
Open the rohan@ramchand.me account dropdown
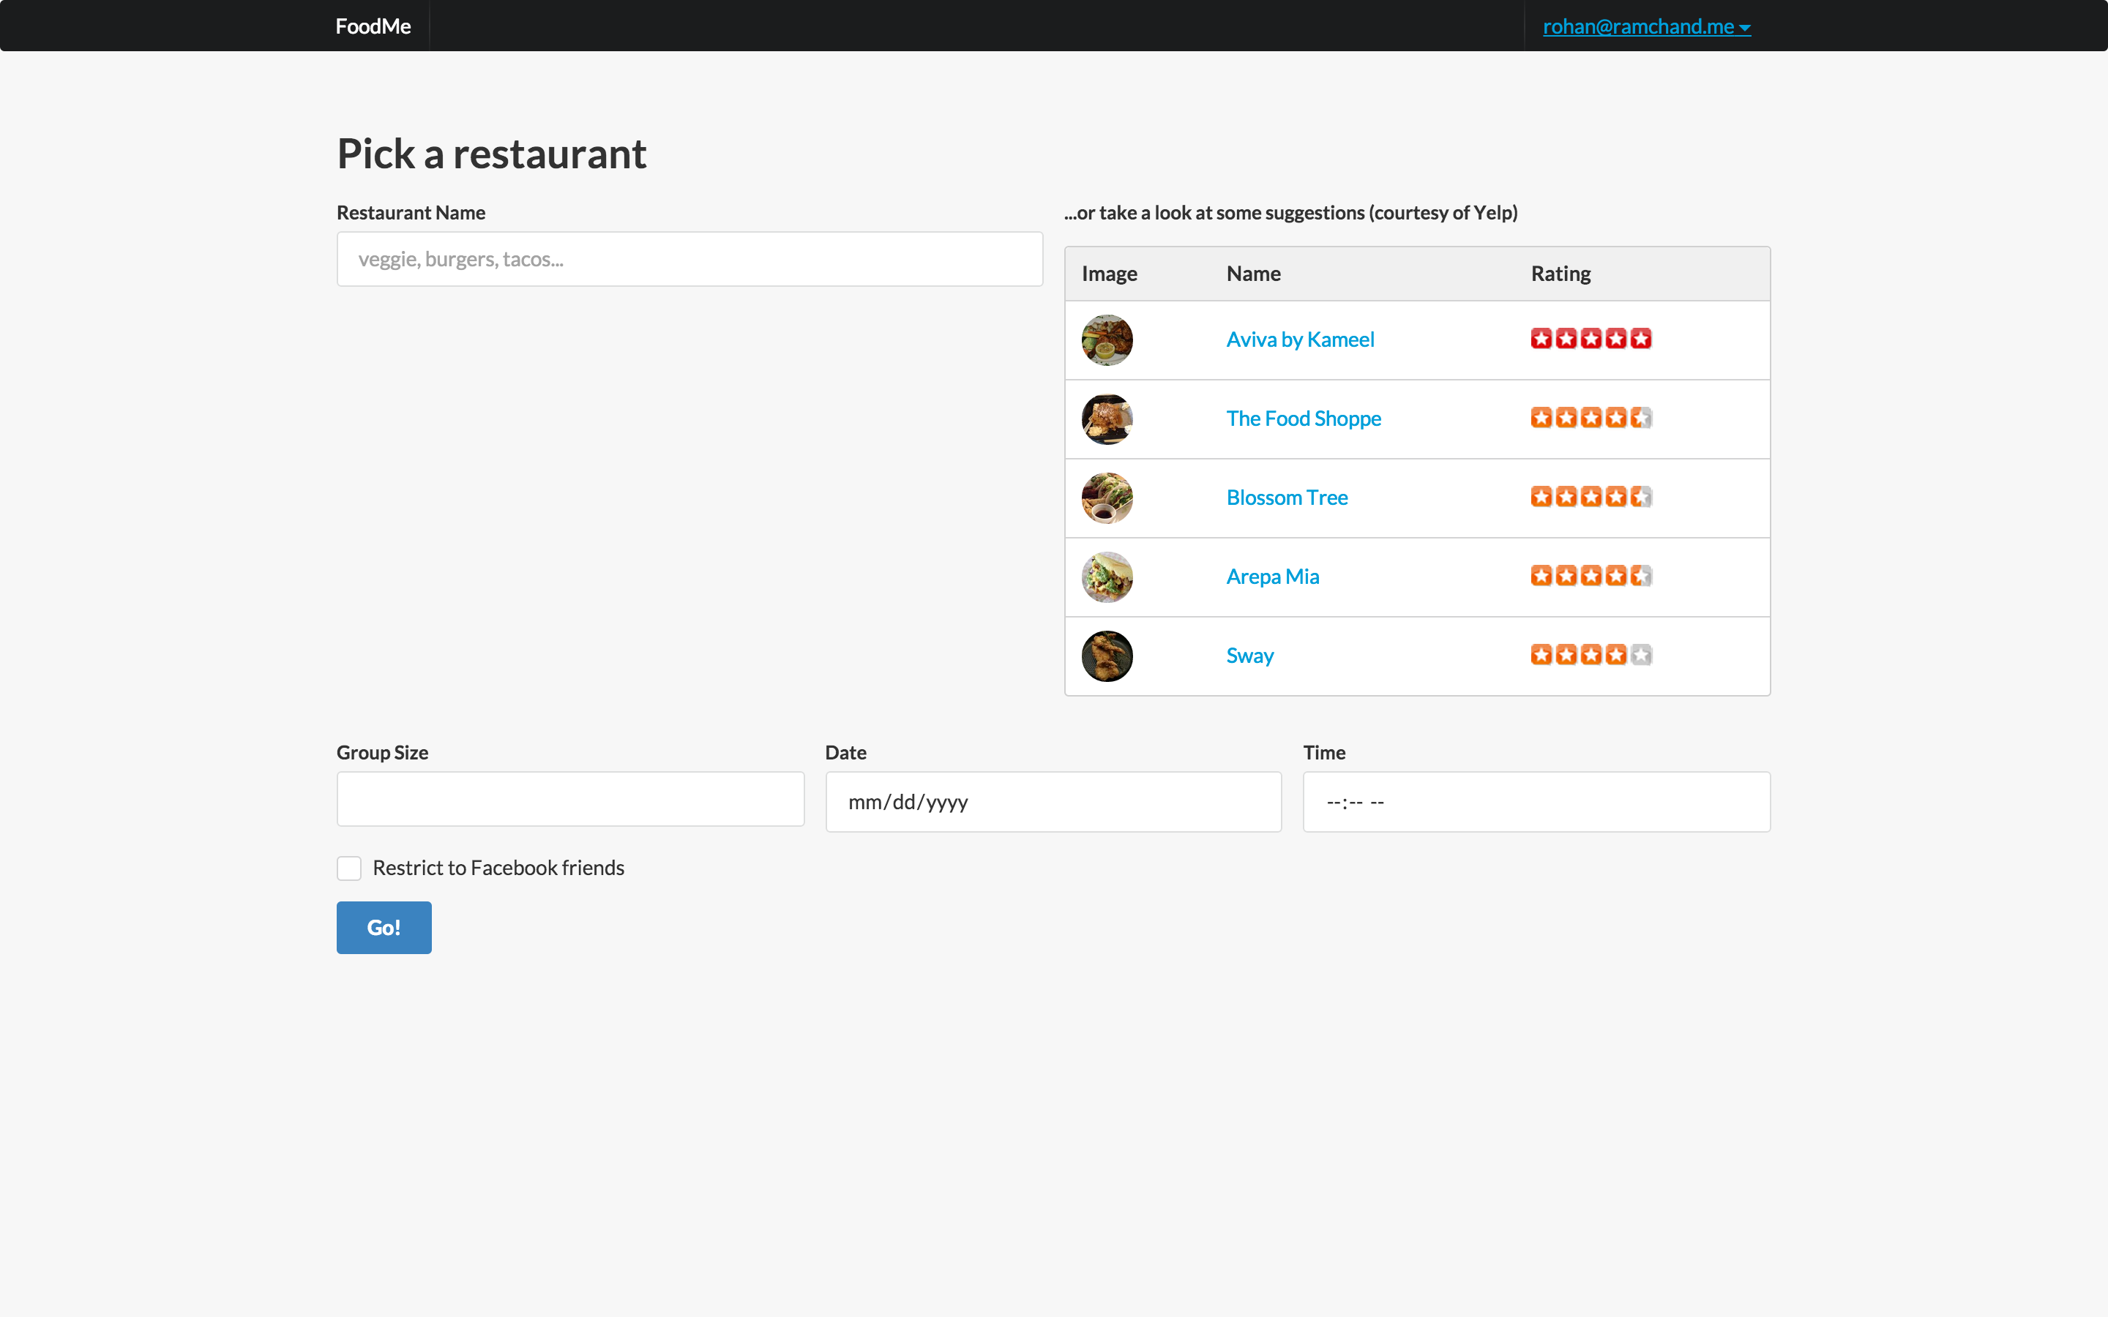pos(1645,27)
